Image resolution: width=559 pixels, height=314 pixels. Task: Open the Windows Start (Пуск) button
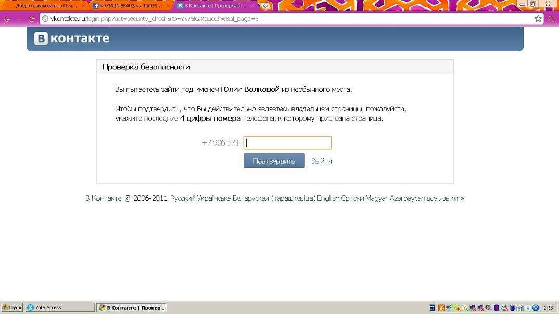(12, 308)
